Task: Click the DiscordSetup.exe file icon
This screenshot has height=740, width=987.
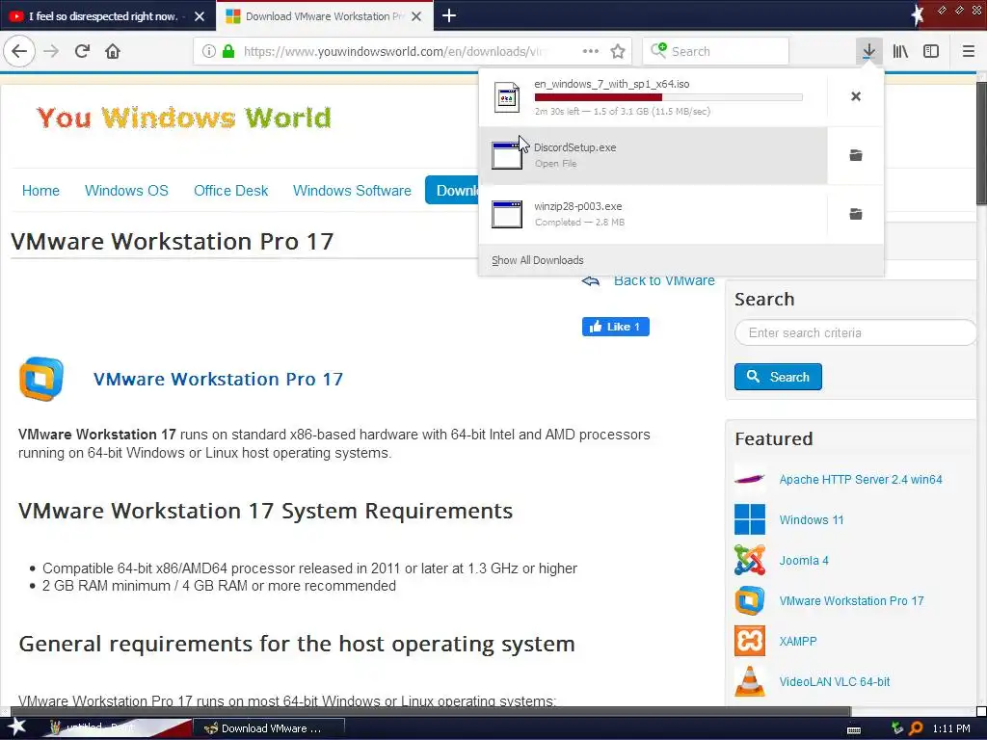Action: point(507,155)
